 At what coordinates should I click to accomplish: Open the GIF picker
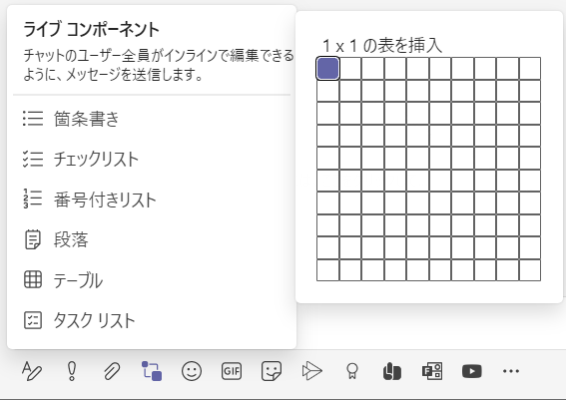(x=232, y=371)
